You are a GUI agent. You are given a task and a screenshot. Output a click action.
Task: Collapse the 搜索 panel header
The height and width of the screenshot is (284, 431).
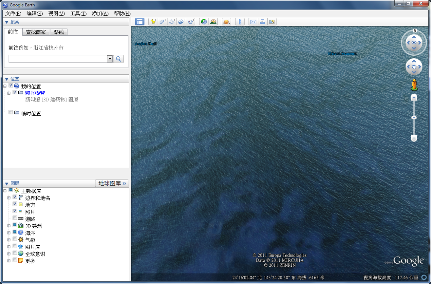[x=6, y=22]
